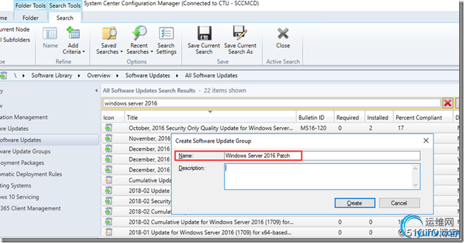
Task: Click MS16-120 bulletin ID cell
Action: (313, 128)
